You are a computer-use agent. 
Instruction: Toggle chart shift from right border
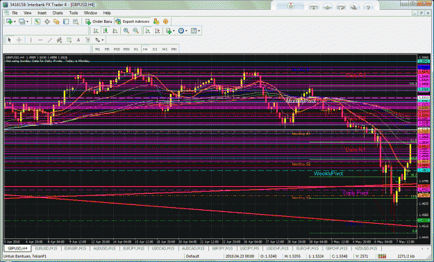[157, 31]
